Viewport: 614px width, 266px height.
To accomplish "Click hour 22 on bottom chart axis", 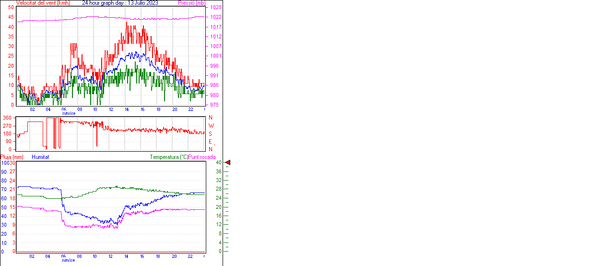I will point(190,256).
